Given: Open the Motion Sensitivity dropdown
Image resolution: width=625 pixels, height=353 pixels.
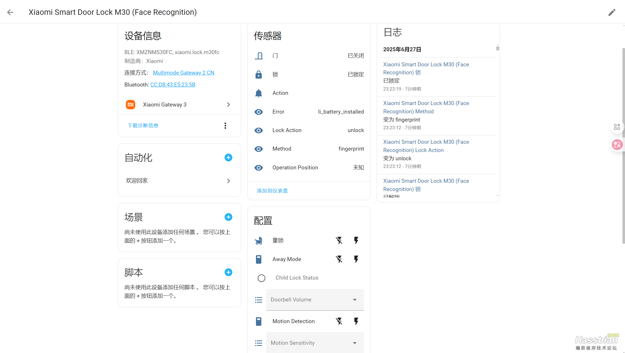Looking at the screenshot, I should pos(315,343).
